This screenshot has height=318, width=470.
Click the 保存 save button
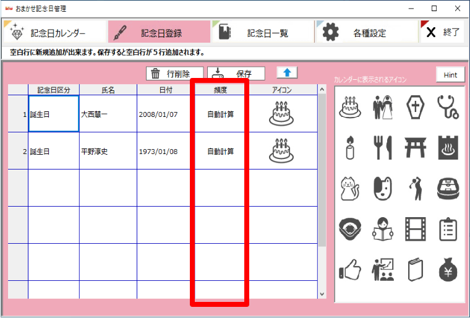pyautogui.click(x=236, y=74)
